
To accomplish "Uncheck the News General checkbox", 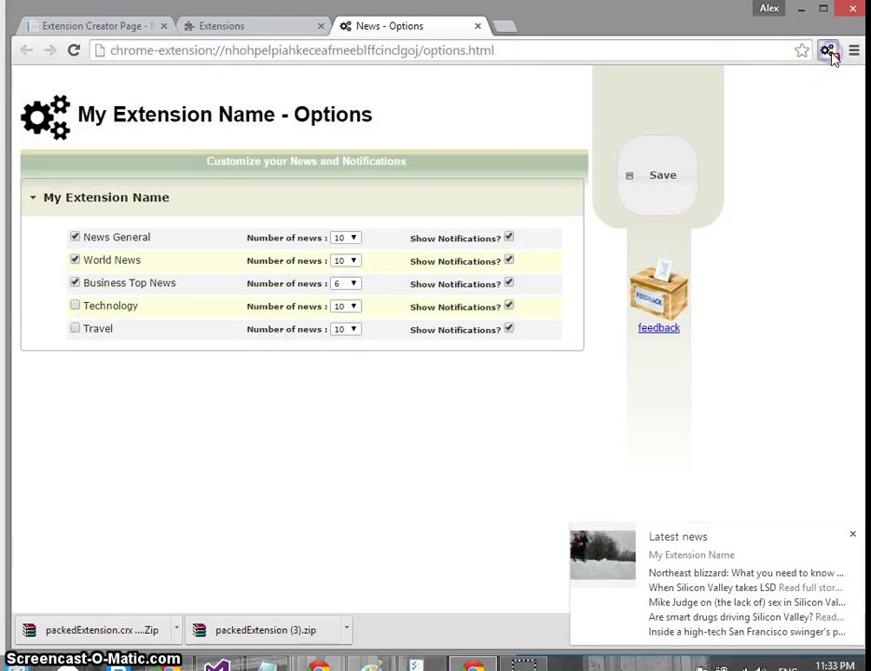I will (x=75, y=237).
